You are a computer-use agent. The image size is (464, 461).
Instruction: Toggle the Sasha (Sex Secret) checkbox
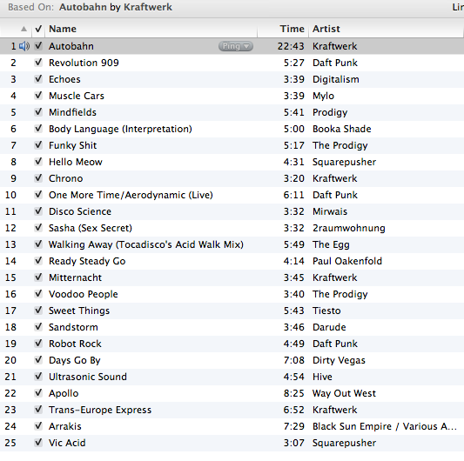[x=38, y=228]
